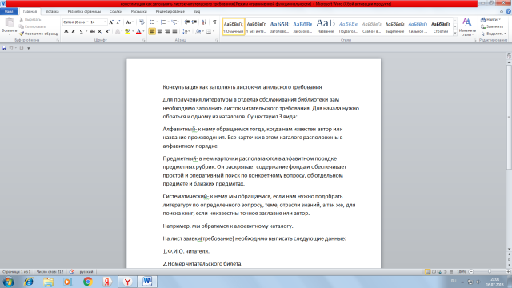Open Internet Explorer from the taskbar

pyautogui.click(x=29, y=282)
